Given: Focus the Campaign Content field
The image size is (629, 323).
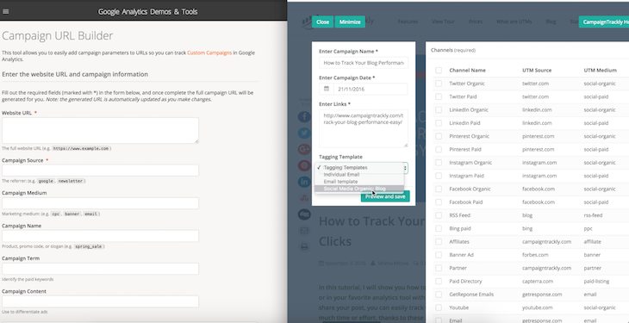Looking at the screenshot, I should (x=100, y=301).
